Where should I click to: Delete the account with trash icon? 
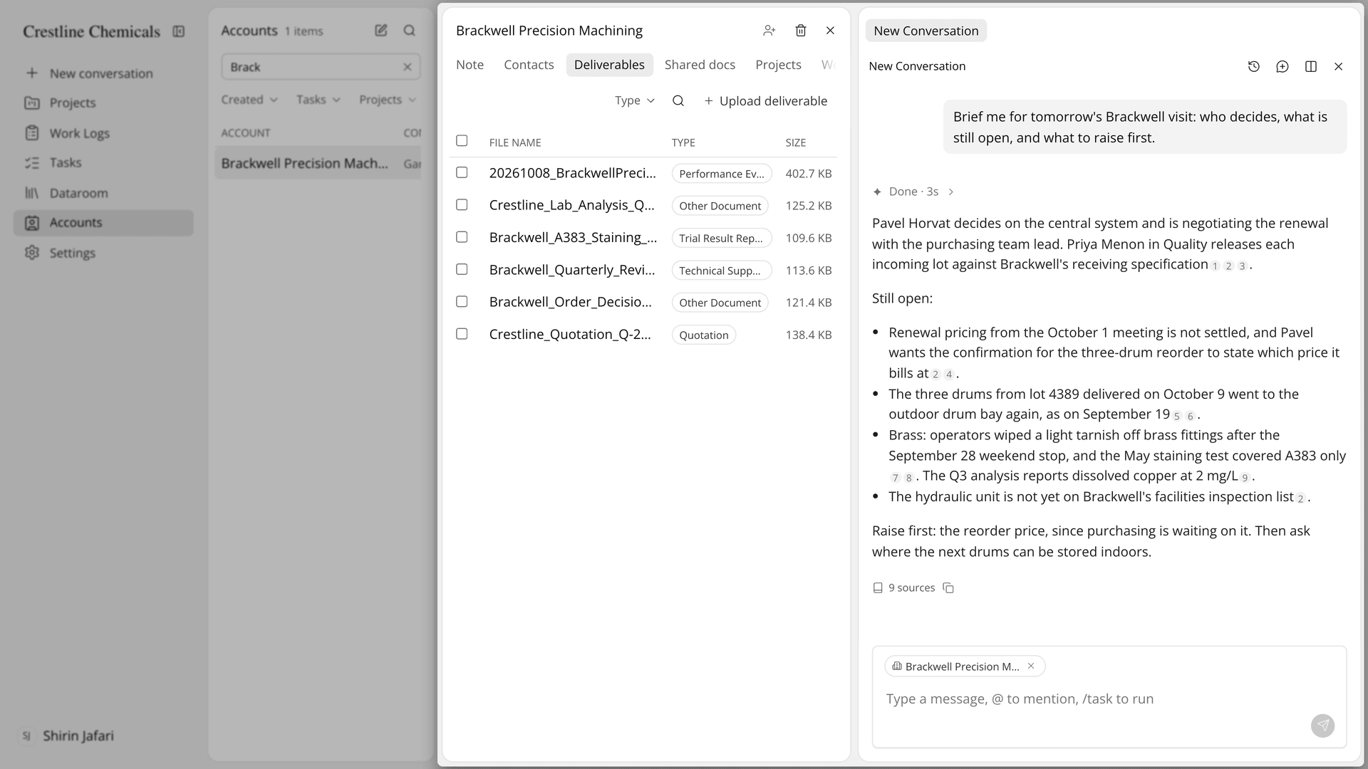(801, 30)
